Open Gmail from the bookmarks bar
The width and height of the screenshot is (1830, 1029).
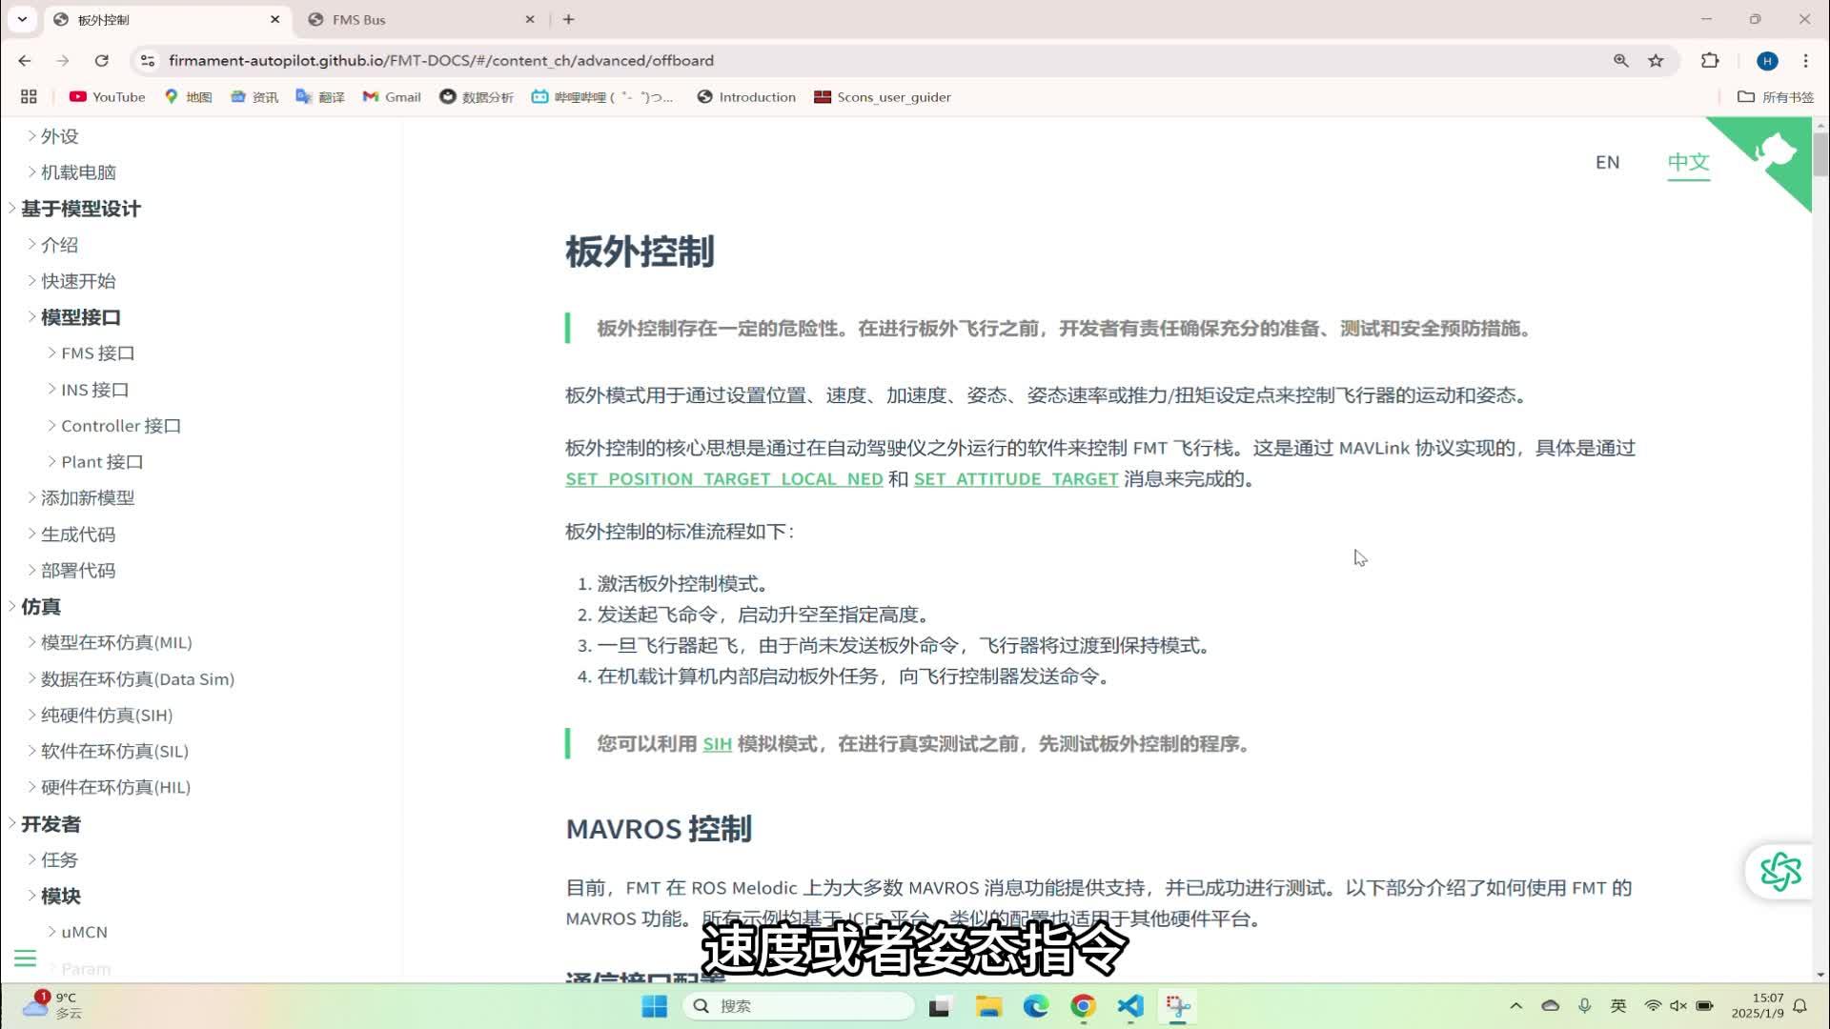[391, 96]
